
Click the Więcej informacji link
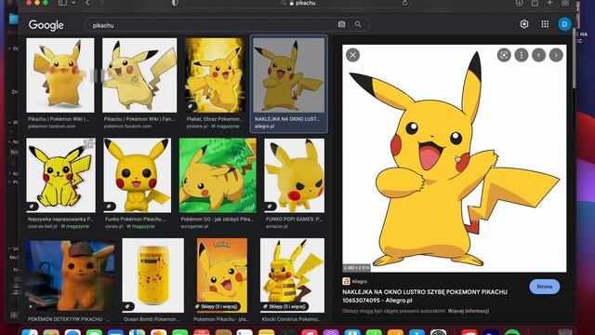[469, 311]
